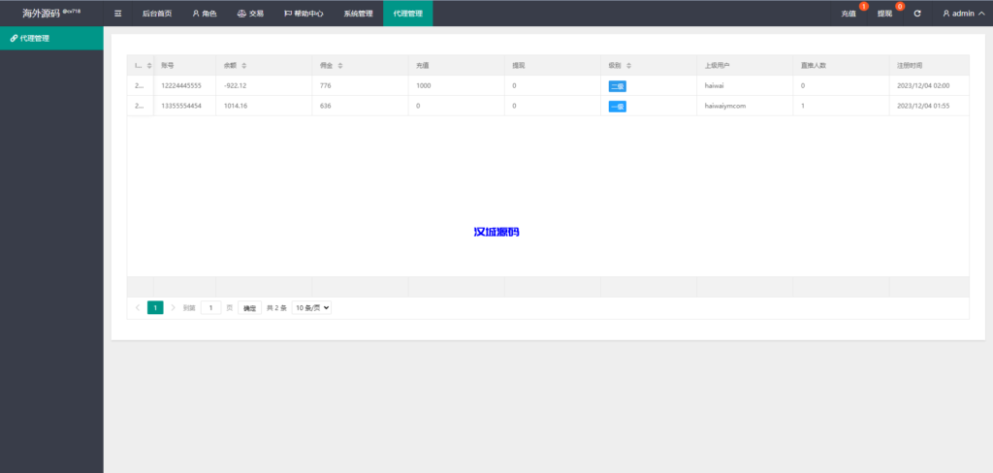The image size is (993, 473).
Task: Open the 10 条/页 page size dropdown
Action: tap(311, 307)
